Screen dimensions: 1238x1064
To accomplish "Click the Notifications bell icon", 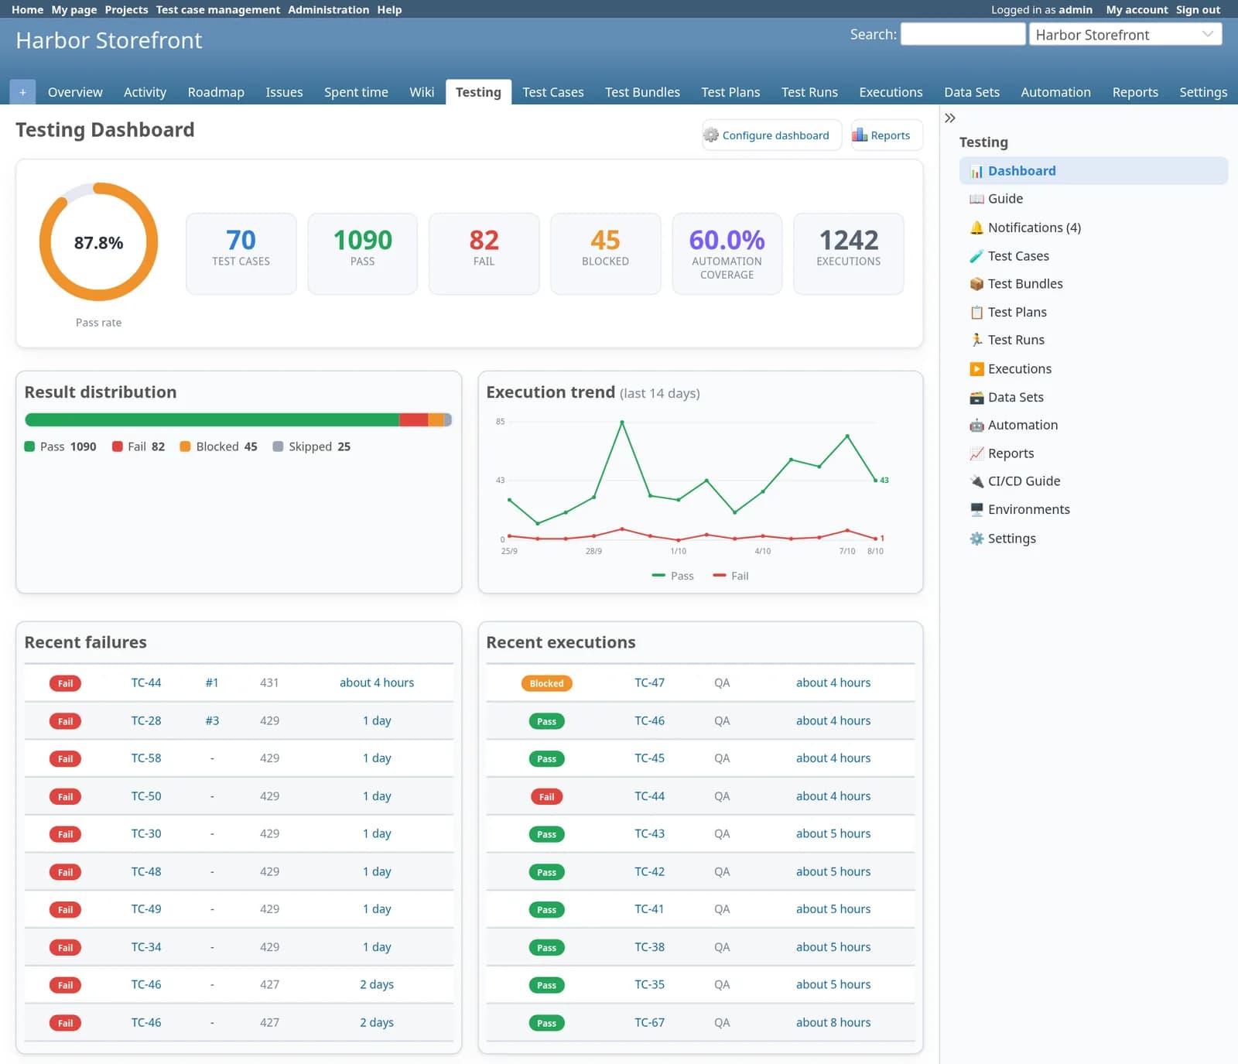I will tap(976, 228).
